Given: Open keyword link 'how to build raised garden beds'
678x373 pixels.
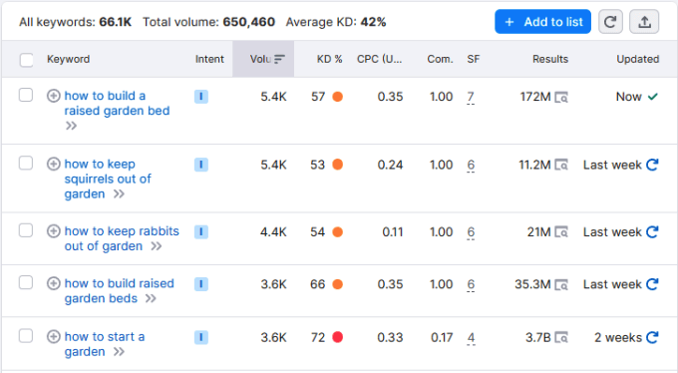Looking at the screenshot, I should (119, 291).
